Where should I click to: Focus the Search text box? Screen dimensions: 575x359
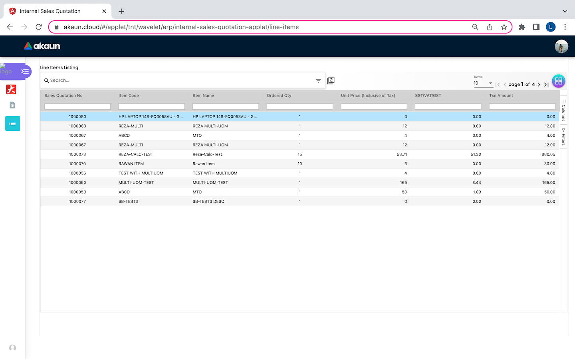[180, 81]
